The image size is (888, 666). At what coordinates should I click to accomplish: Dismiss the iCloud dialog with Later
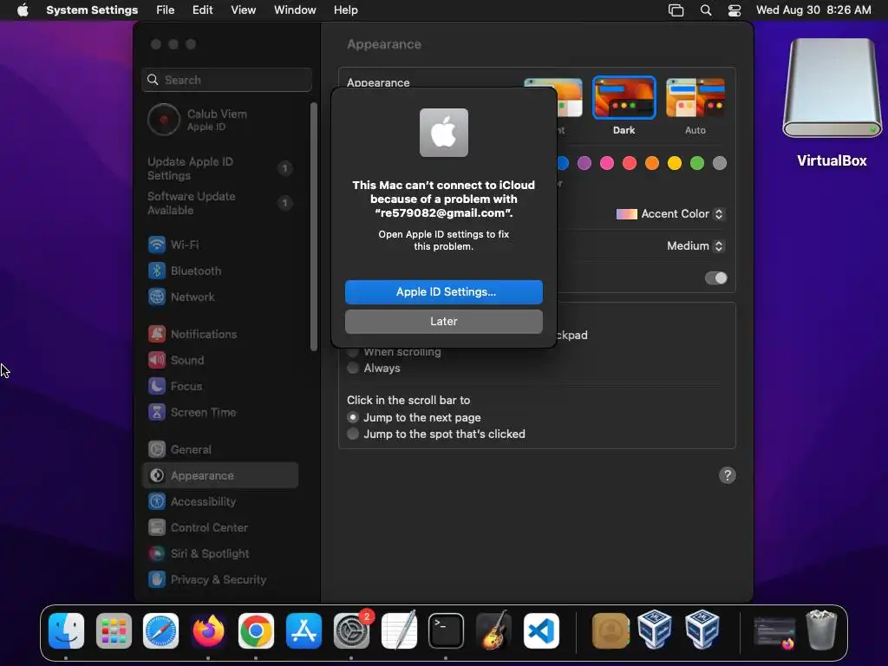pyautogui.click(x=443, y=321)
